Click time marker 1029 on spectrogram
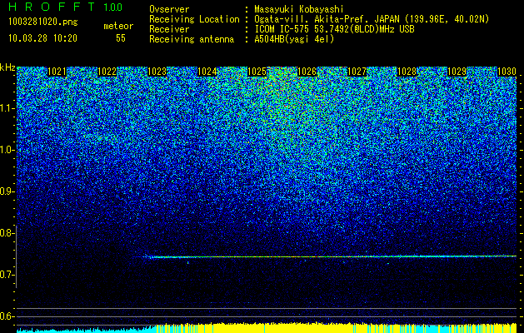Viewport: 524px width, 333px height. 457,72
